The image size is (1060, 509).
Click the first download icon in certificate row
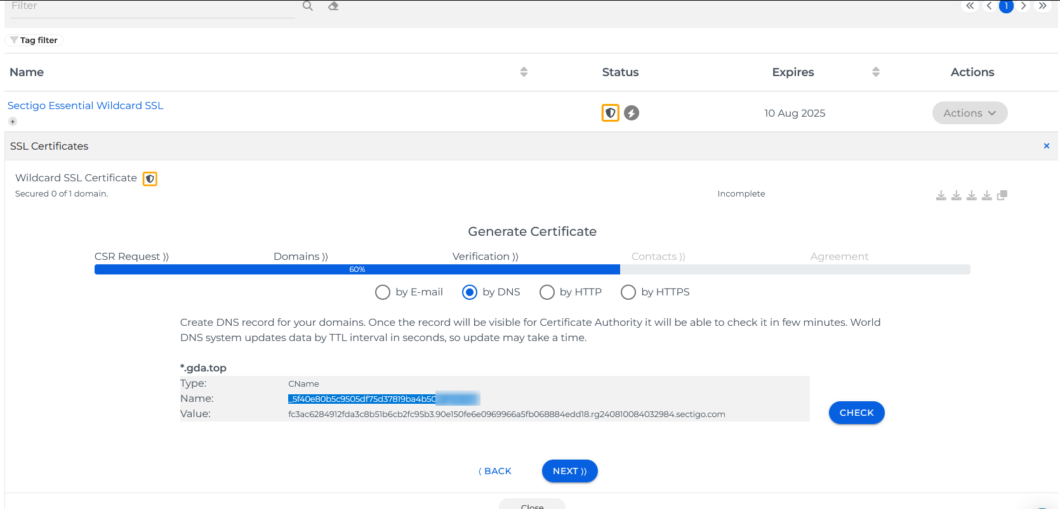(x=941, y=195)
